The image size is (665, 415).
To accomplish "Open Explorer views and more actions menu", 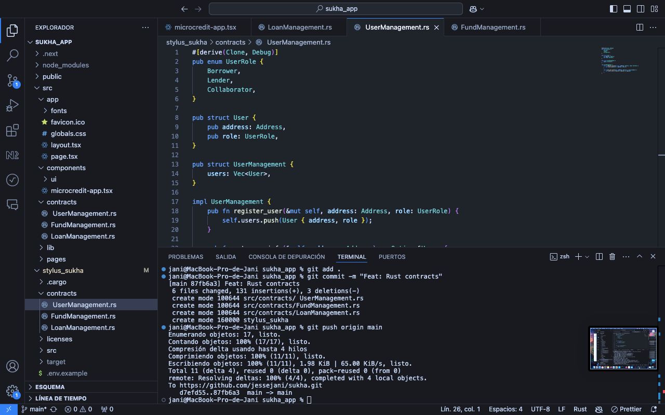I will 145,27.
